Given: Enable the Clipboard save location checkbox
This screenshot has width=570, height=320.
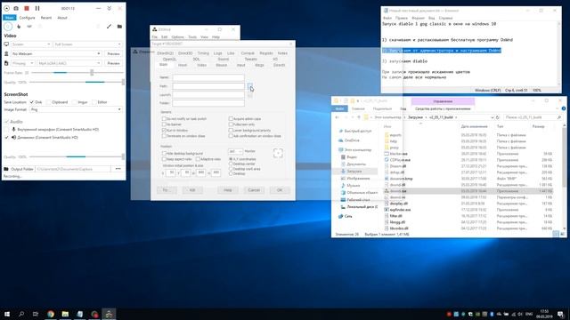Looking at the screenshot, I should point(49,102).
